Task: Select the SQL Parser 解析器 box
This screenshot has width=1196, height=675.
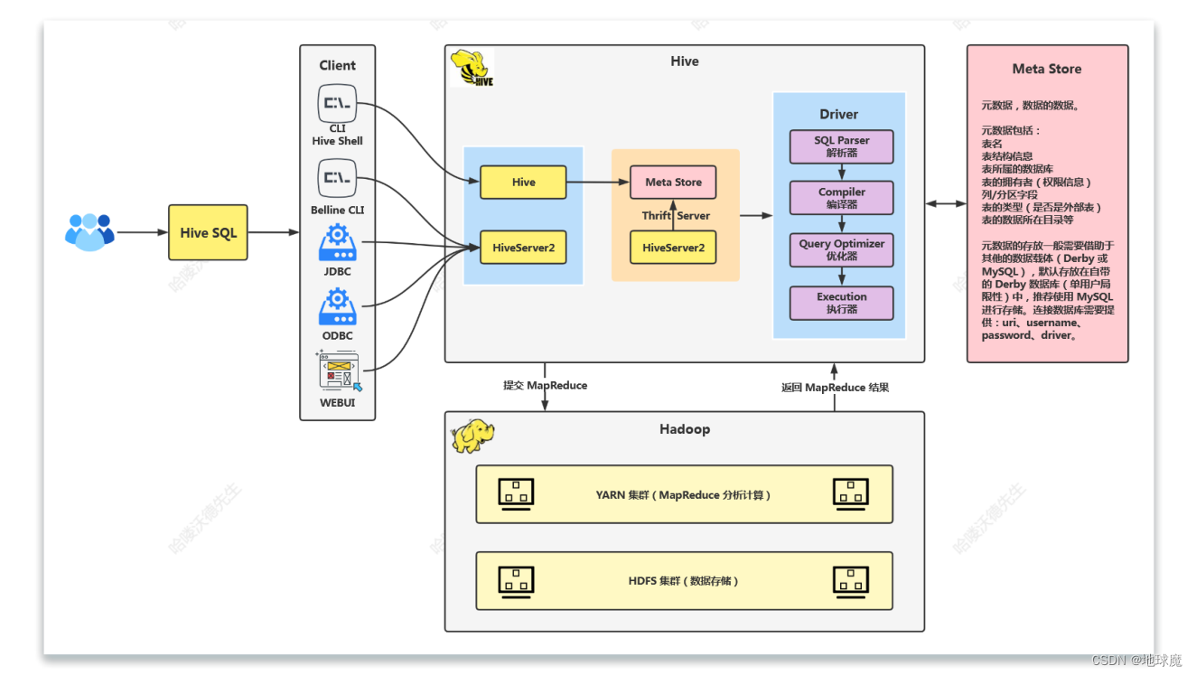Action: click(x=842, y=146)
